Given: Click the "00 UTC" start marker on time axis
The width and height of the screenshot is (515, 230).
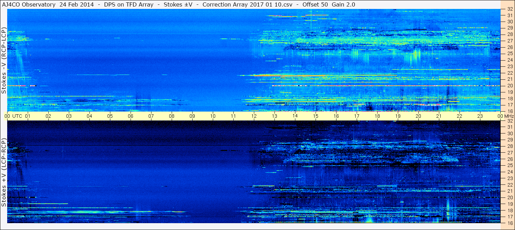Looking at the screenshot, I should pos(13,116).
